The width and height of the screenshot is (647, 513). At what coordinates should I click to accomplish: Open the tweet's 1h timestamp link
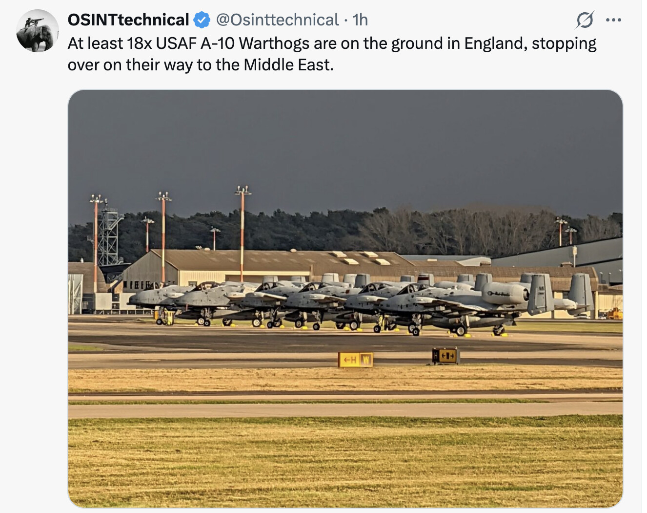[360, 20]
